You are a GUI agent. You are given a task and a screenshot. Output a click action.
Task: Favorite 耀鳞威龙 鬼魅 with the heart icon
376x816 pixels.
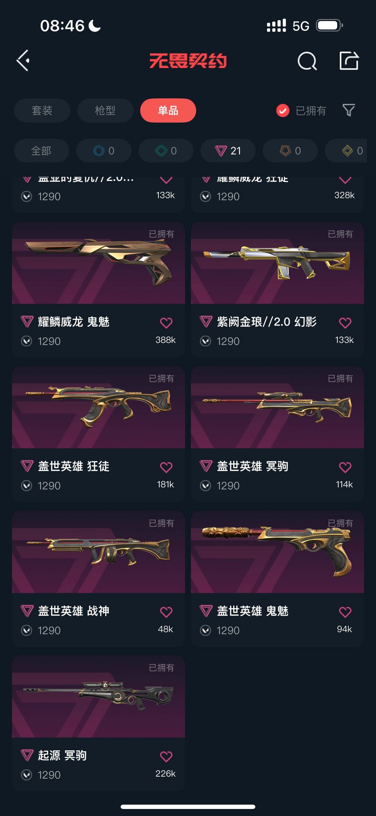(x=166, y=323)
